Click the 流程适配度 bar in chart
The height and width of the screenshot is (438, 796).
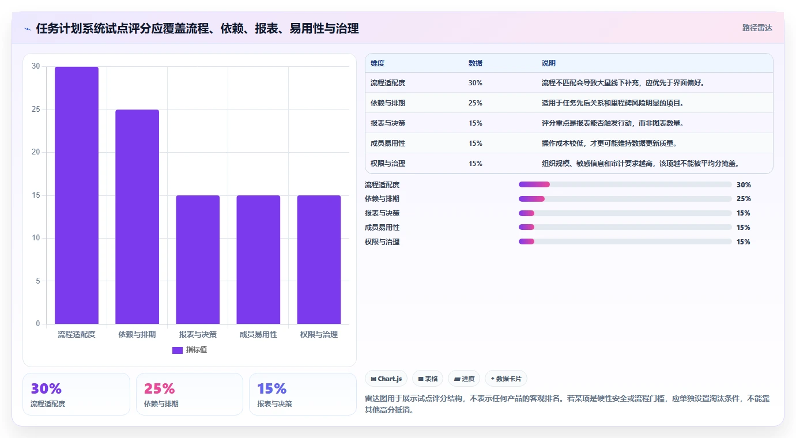pos(77,195)
